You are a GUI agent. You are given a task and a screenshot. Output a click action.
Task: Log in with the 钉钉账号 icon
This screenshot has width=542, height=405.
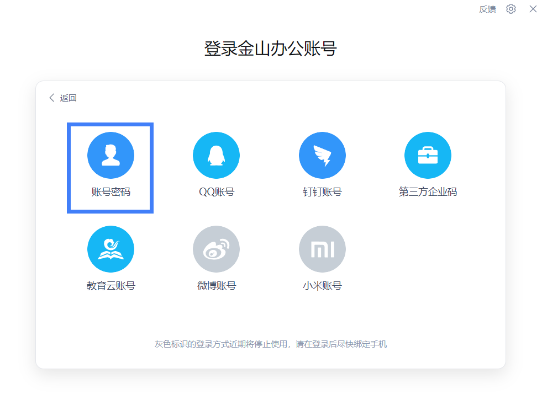coord(322,156)
